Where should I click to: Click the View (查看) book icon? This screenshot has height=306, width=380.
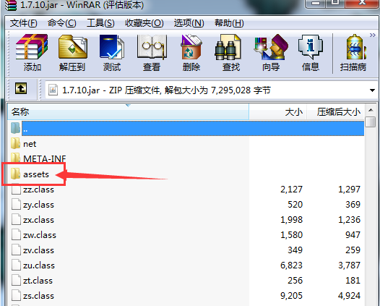[152, 47]
